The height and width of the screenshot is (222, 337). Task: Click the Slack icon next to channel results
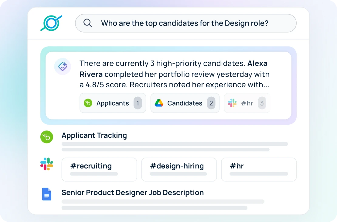pyautogui.click(x=46, y=164)
